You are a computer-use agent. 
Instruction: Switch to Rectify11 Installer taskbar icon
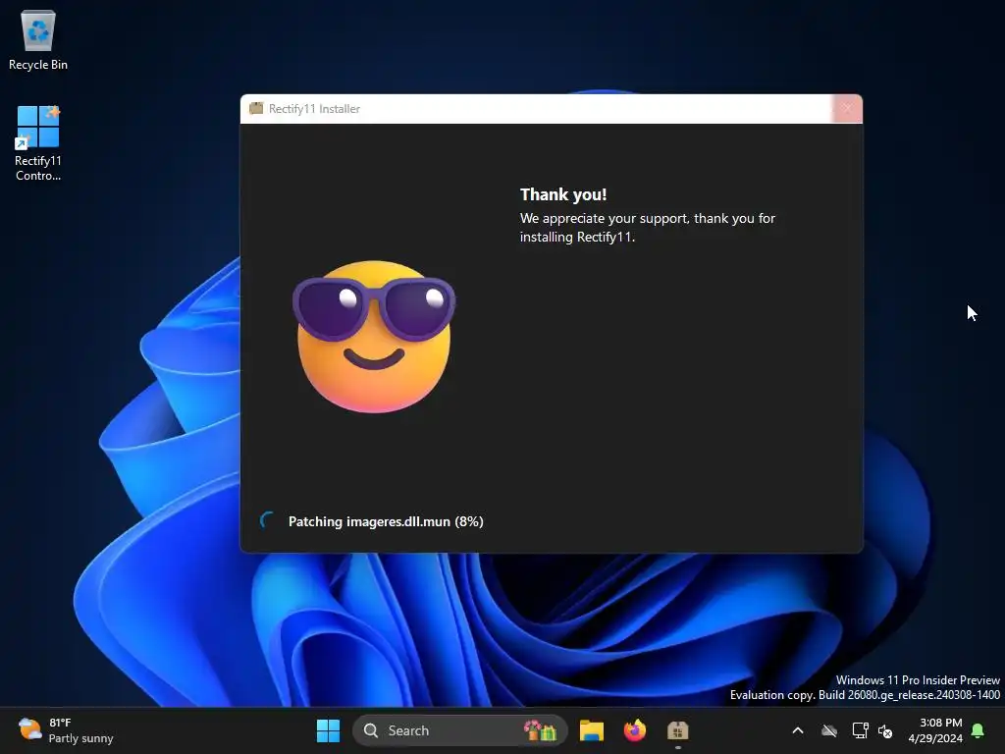click(x=677, y=730)
